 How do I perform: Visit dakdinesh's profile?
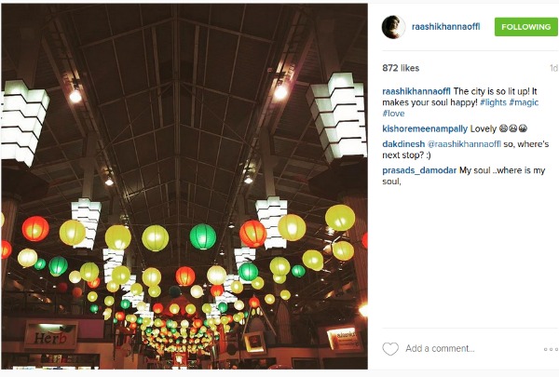403,144
